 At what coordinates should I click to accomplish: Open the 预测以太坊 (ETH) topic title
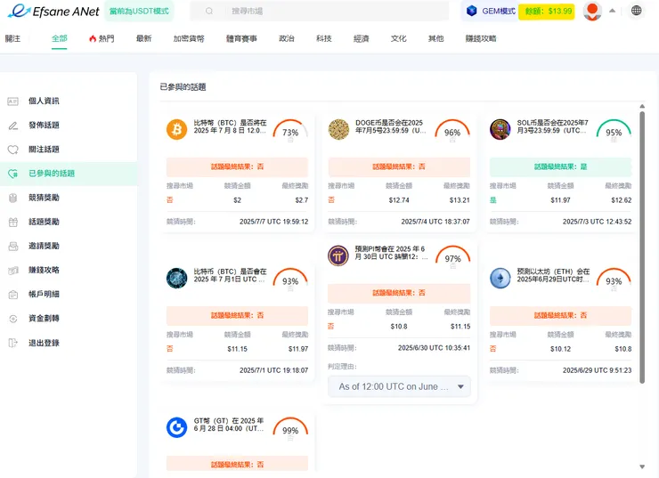pyautogui.click(x=553, y=275)
